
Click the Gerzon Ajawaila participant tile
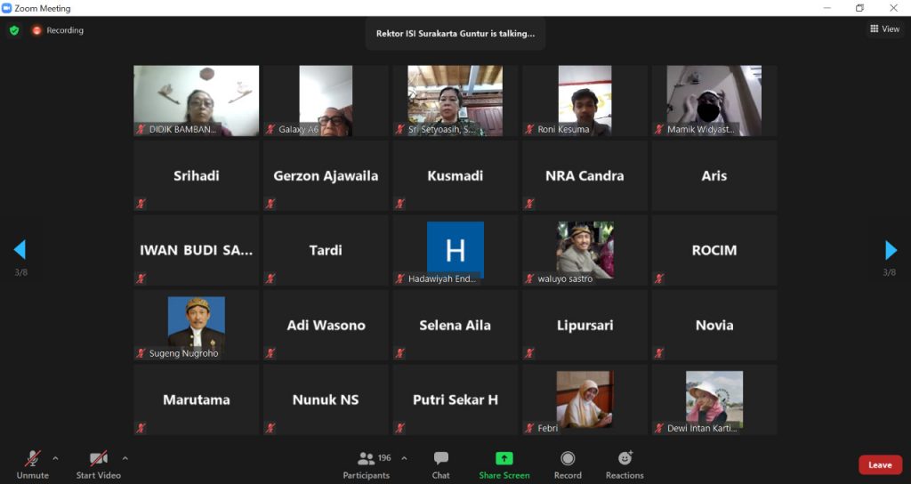tap(326, 176)
